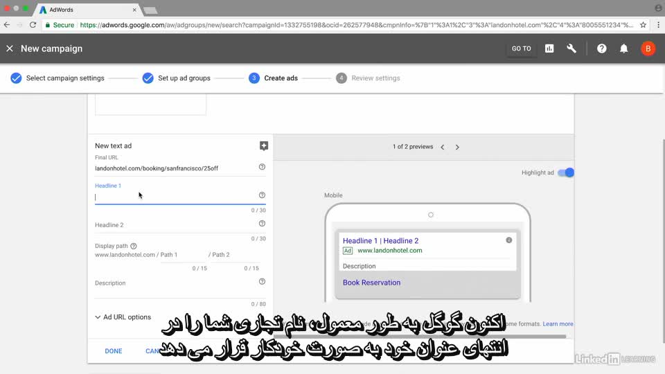Viewport: 665px width, 374px height.
Task: Bookmark page with the star icon
Action: 643,24
